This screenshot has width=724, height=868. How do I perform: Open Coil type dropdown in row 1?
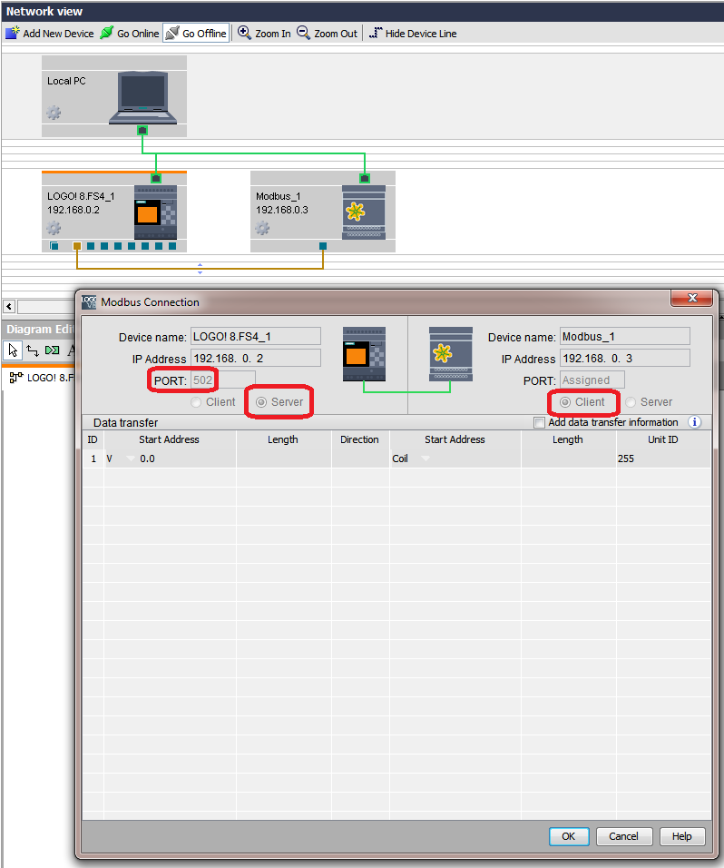[426, 459]
